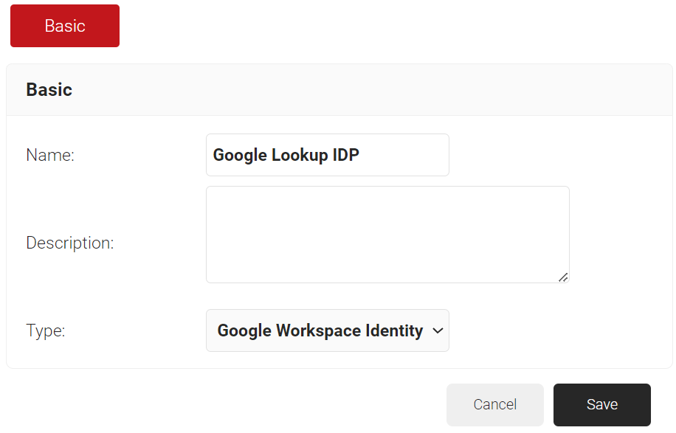Click the Description: field label
676x433 pixels.
(x=69, y=243)
